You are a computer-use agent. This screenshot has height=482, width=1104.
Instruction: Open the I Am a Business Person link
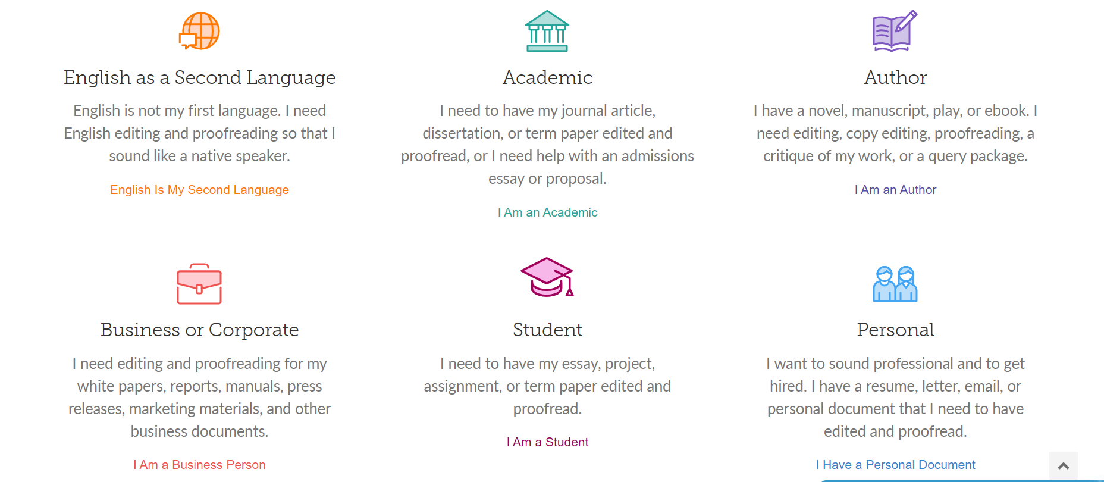pyautogui.click(x=199, y=465)
